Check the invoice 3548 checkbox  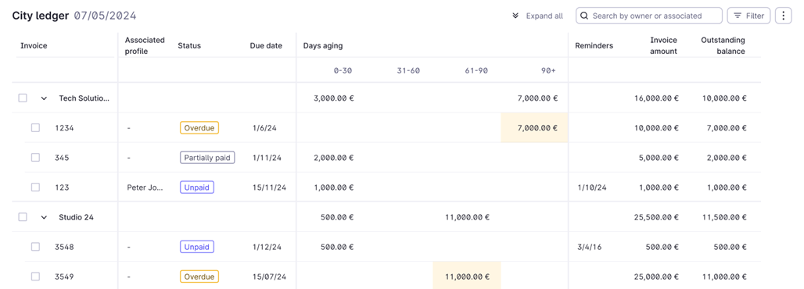click(x=35, y=247)
